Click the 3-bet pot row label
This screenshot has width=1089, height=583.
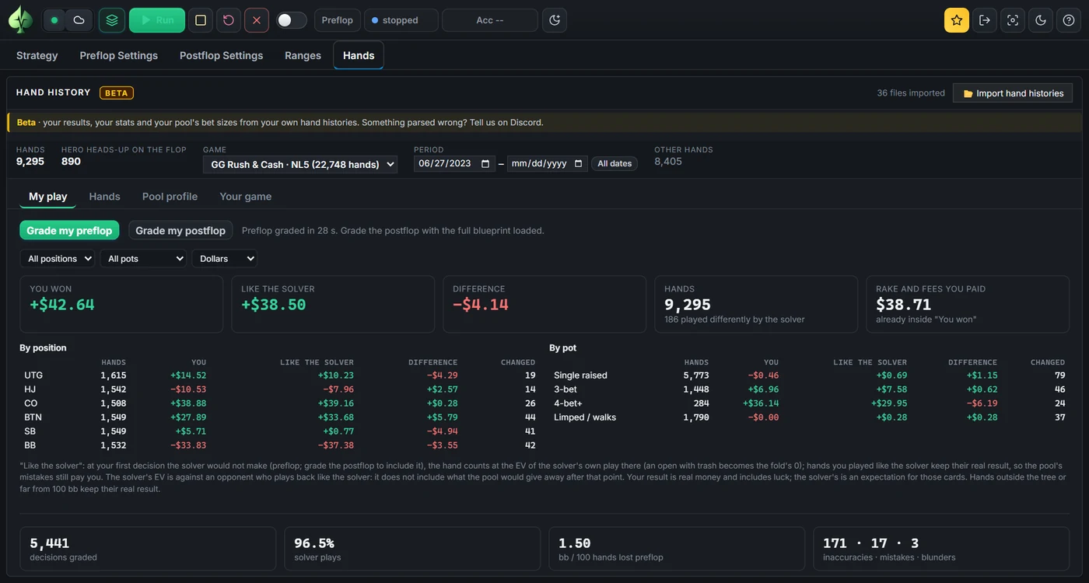(567, 389)
